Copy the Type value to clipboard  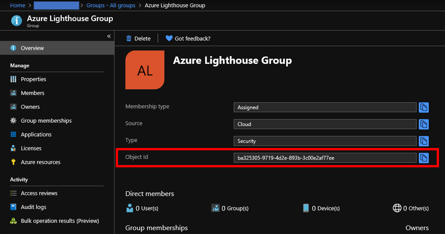424,141
